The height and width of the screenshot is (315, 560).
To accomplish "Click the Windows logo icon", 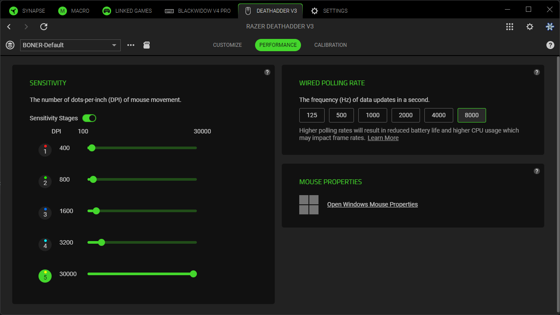I will point(309,205).
